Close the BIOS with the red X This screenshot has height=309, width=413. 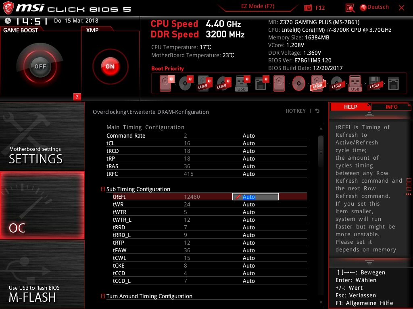point(401,8)
